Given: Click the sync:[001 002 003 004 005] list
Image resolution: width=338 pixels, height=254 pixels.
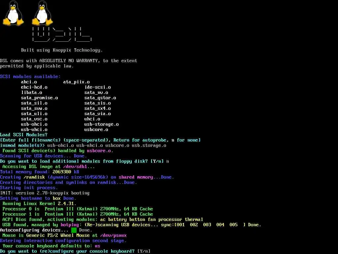Looking at the screenshot, I should point(203,225).
